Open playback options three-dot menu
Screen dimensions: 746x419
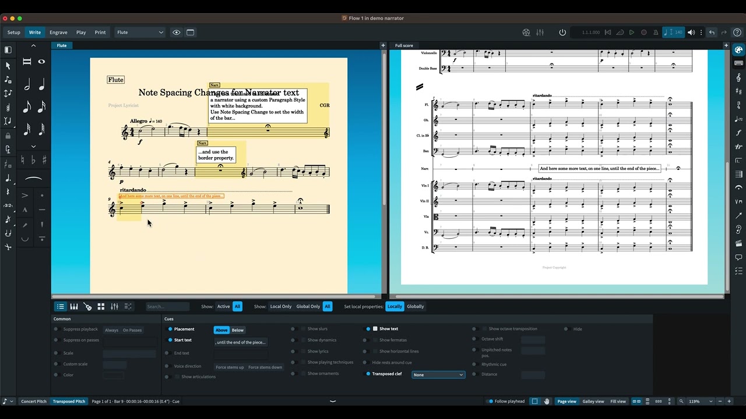pyautogui.click(x=701, y=33)
